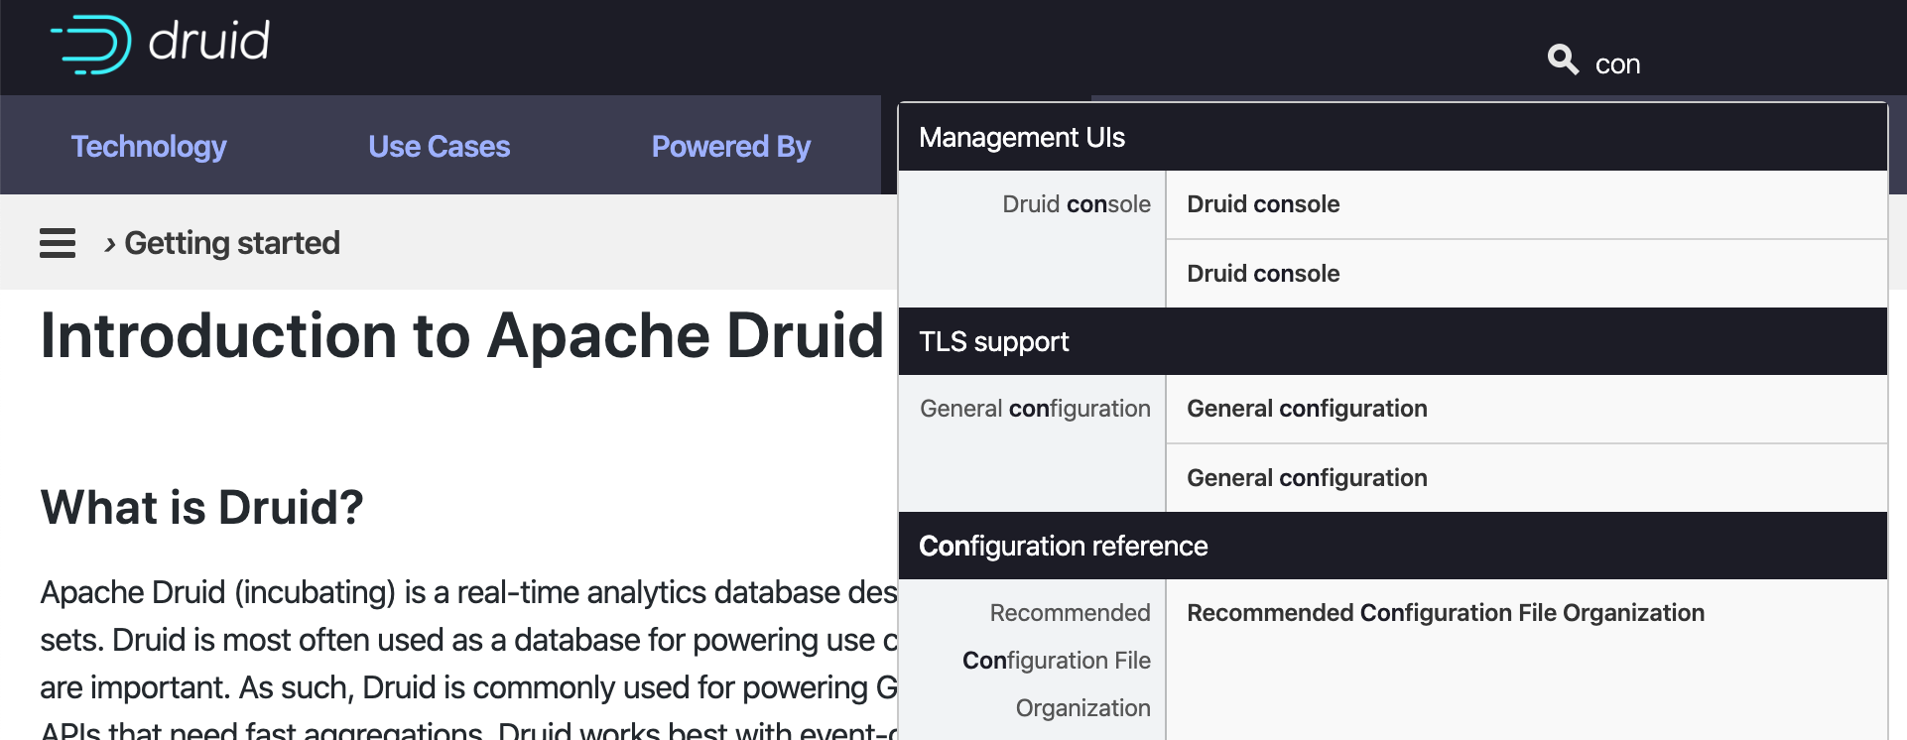
Task: Open the first 'General configuration' search result
Action: (x=1526, y=409)
